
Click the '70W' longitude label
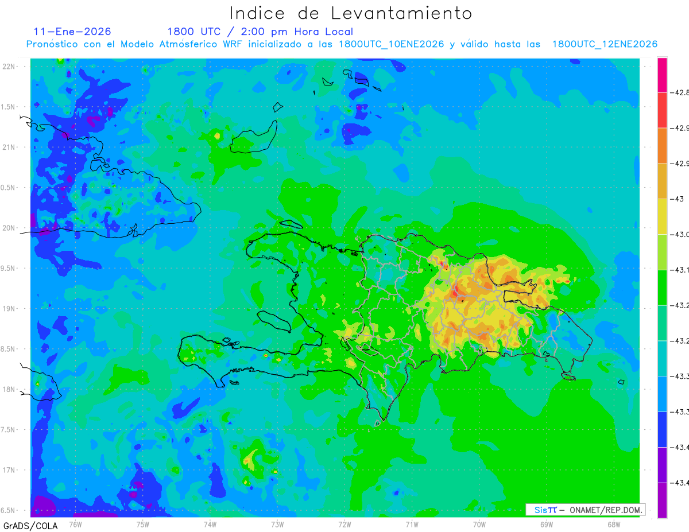pyautogui.click(x=479, y=523)
